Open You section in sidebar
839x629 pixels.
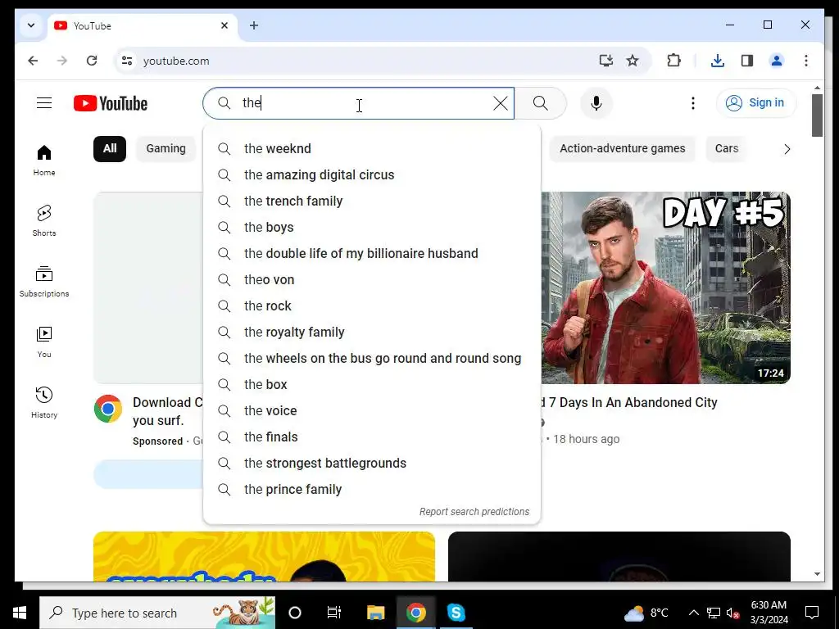point(44,342)
